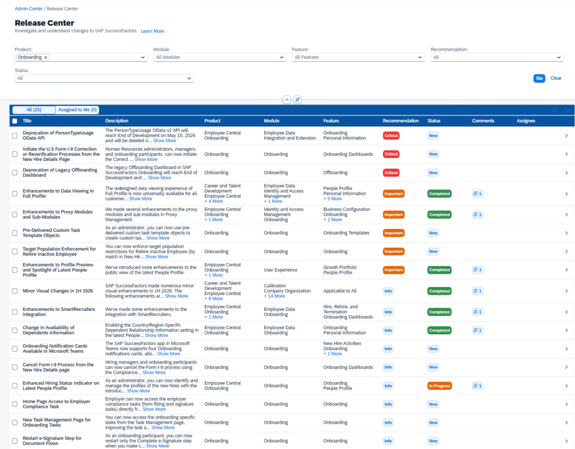Open the Manage Change dropdown in table toolbar
Viewport: 575px width, 449px height.
[524, 110]
